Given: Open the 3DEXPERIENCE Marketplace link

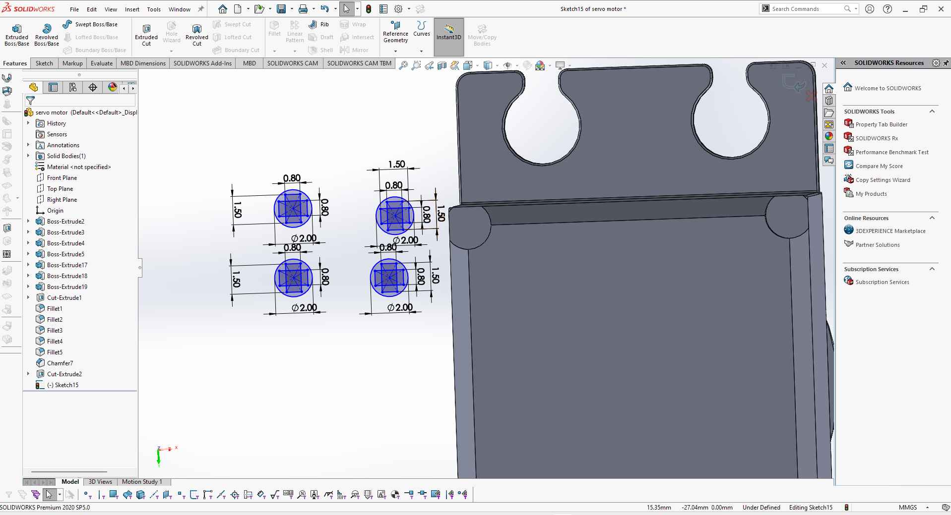Looking at the screenshot, I should [890, 231].
